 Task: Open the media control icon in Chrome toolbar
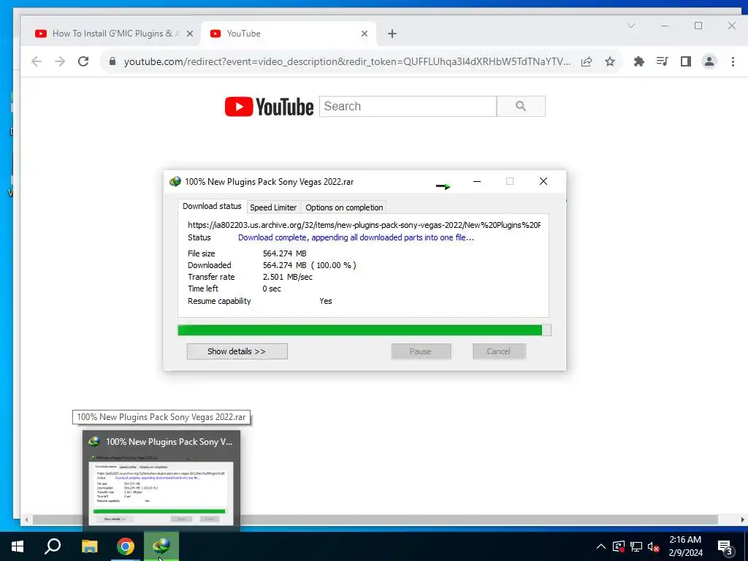(x=662, y=61)
